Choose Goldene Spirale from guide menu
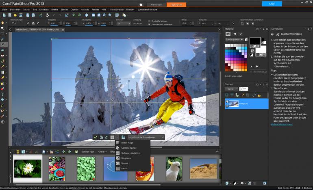Viewport: 313px width, 190px height. [133, 148]
